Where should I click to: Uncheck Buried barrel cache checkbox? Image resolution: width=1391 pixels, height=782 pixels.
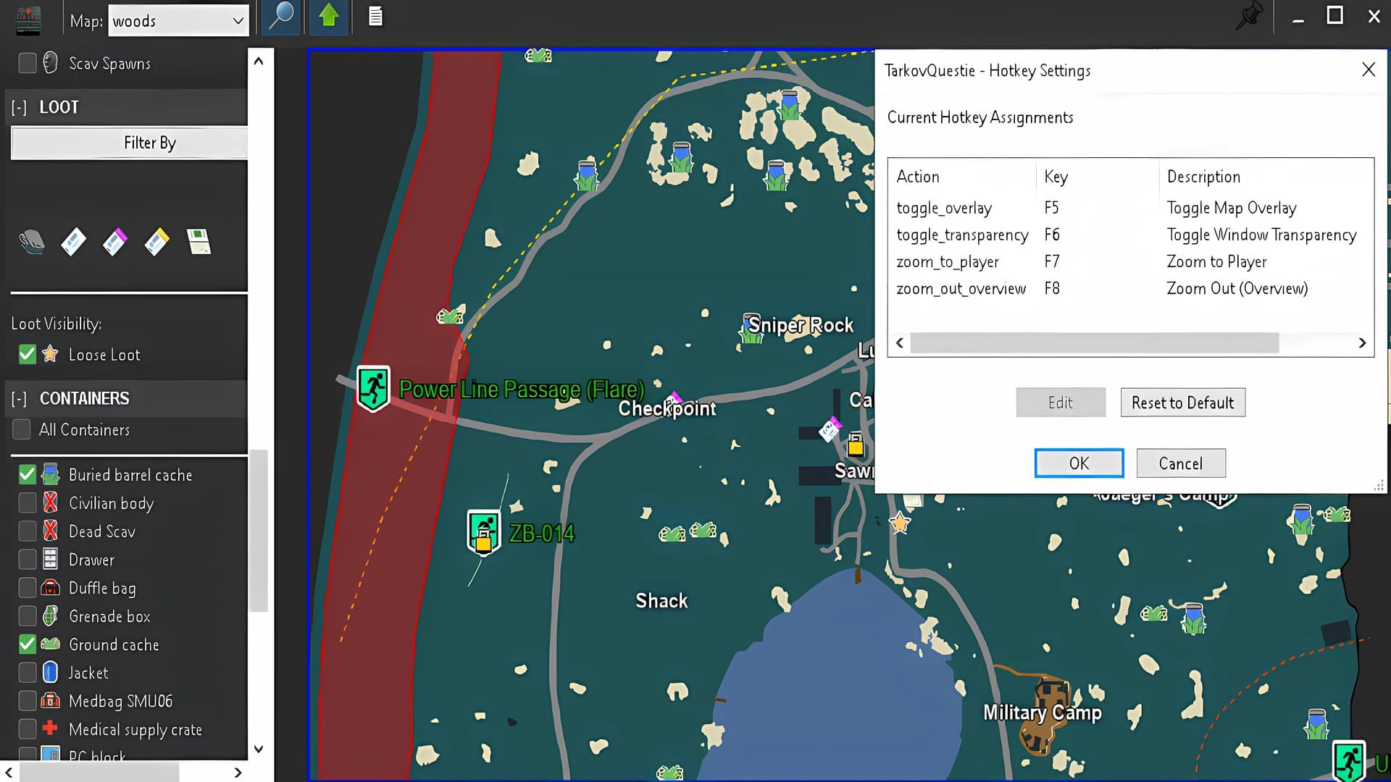click(x=28, y=475)
